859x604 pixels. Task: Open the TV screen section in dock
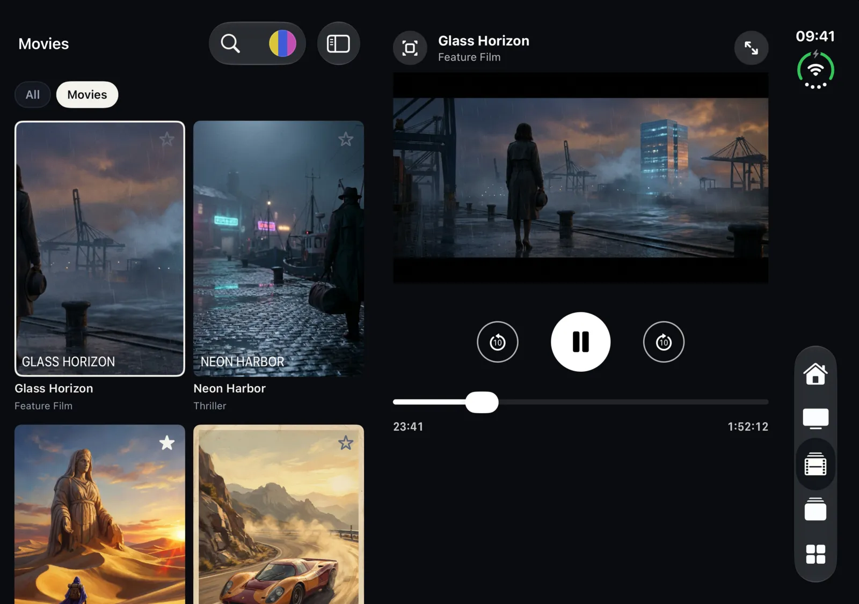click(x=816, y=418)
